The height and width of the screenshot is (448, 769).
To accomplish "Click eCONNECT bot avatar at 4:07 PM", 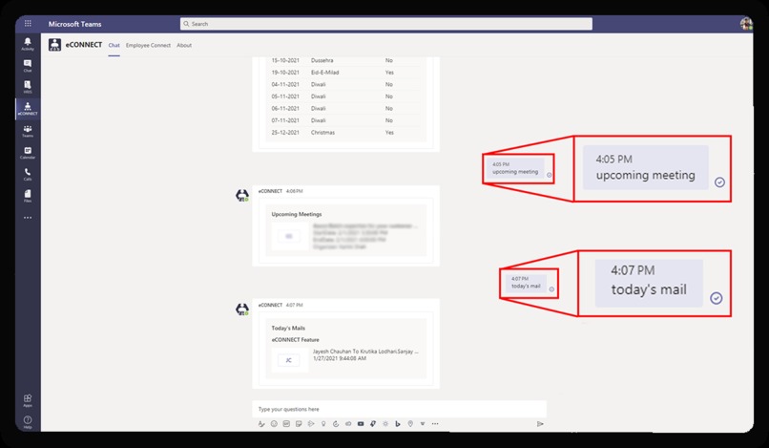I will tap(242, 309).
